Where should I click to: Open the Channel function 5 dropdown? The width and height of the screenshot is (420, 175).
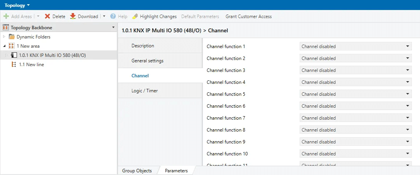[355, 94]
